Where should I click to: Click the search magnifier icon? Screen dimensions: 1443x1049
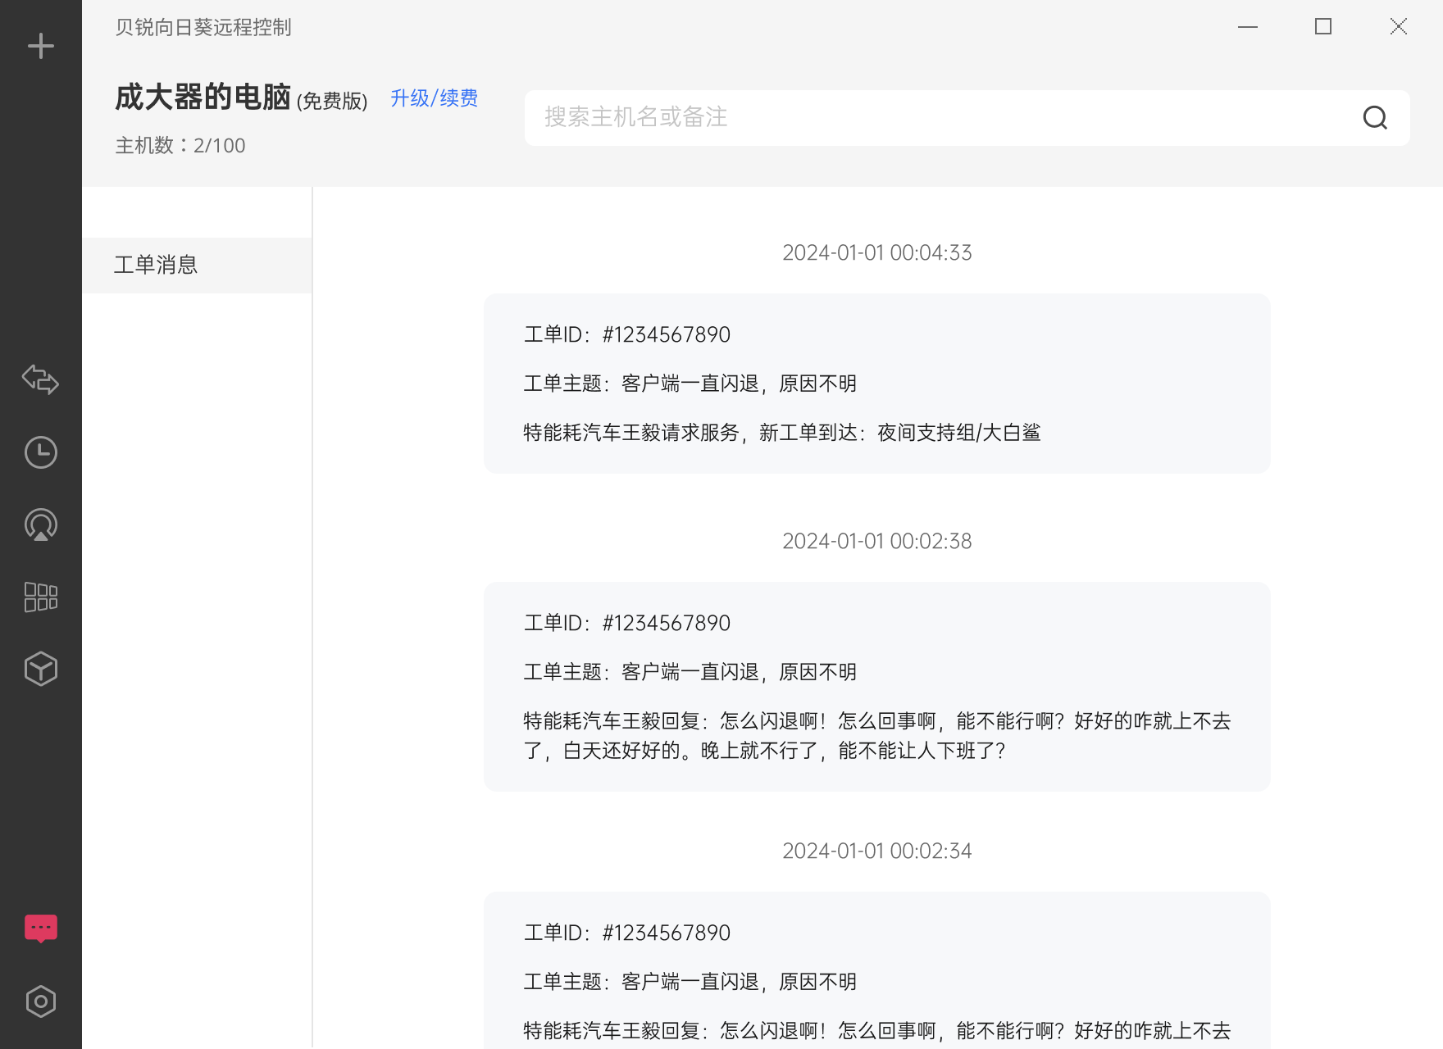1375,118
